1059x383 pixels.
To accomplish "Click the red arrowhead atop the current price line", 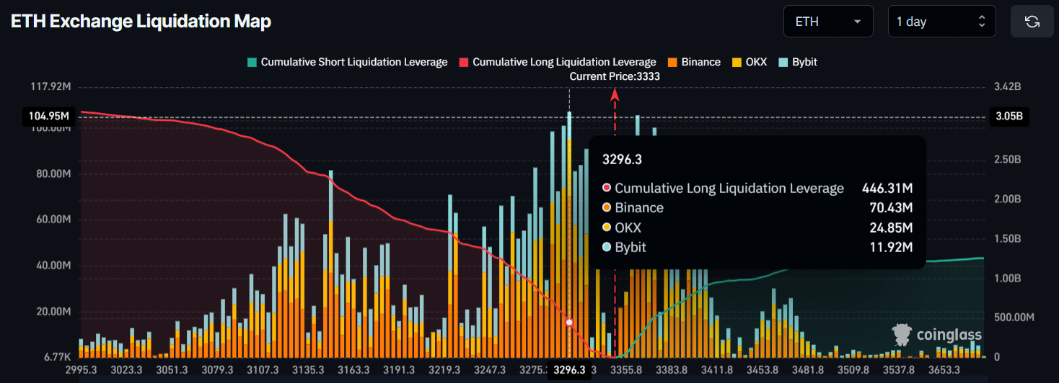I will coord(615,94).
